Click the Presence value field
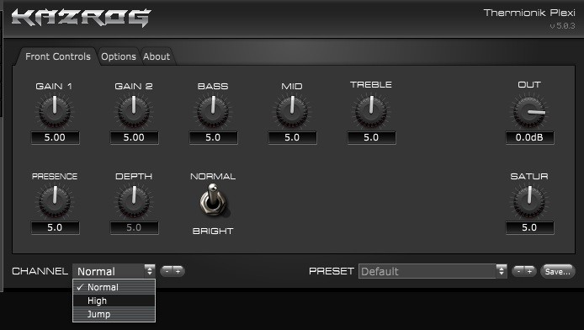584x330 pixels. click(x=56, y=227)
